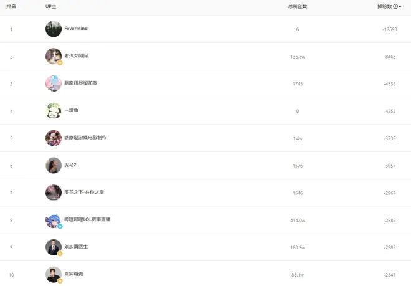
Task: Open 刘加勇医生 name link
Action: tap(76, 247)
